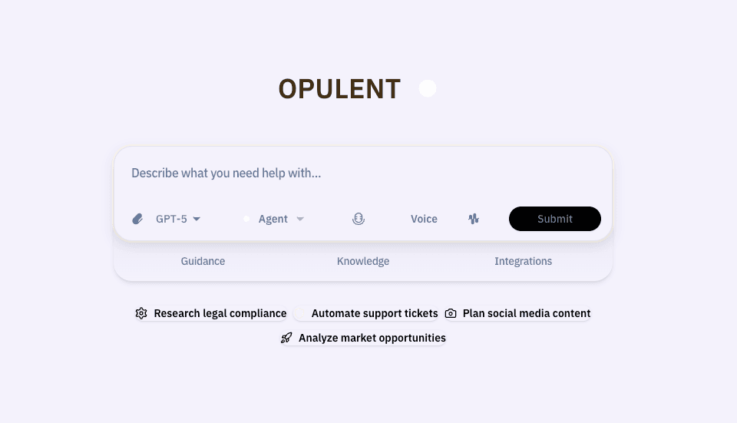Expand the Agent mode dropdown

pos(273,219)
